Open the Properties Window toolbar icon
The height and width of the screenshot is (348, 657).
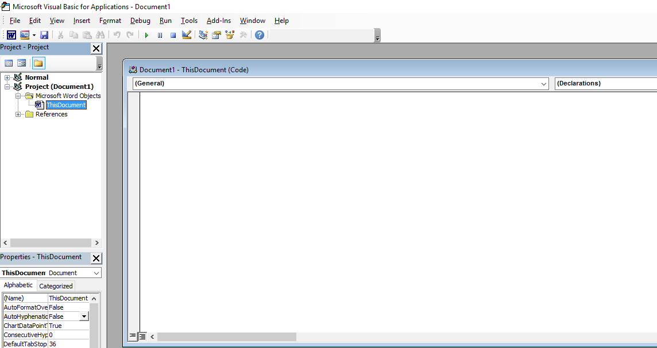(216, 35)
